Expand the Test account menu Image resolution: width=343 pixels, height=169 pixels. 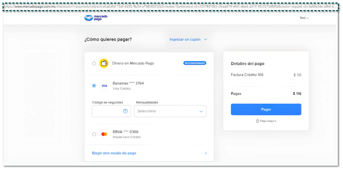[x=304, y=18]
